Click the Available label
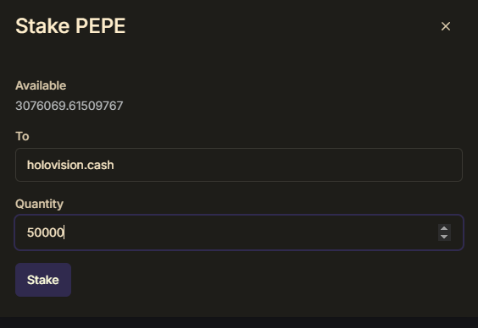 point(41,85)
